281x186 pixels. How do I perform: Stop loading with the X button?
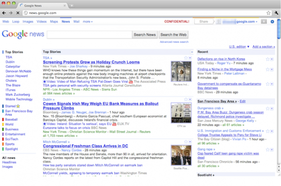[18, 13]
